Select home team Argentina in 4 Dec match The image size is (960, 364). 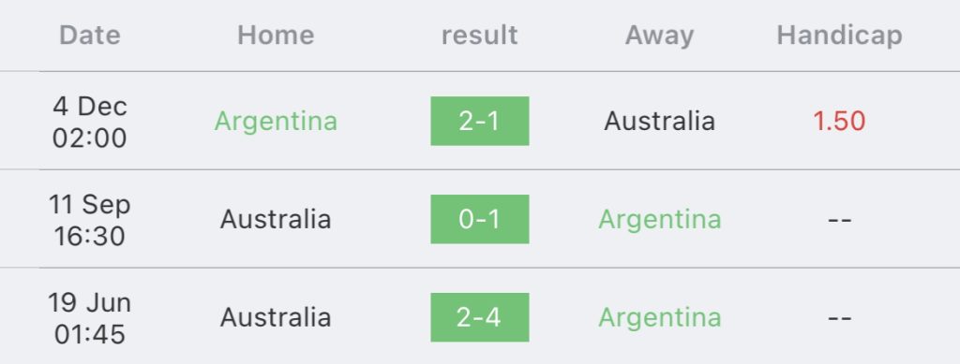pyautogui.click(x=276, y=122)
